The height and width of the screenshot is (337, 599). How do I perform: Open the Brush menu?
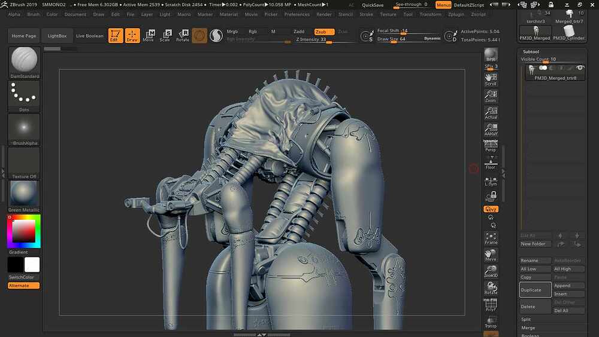(34, 14)
